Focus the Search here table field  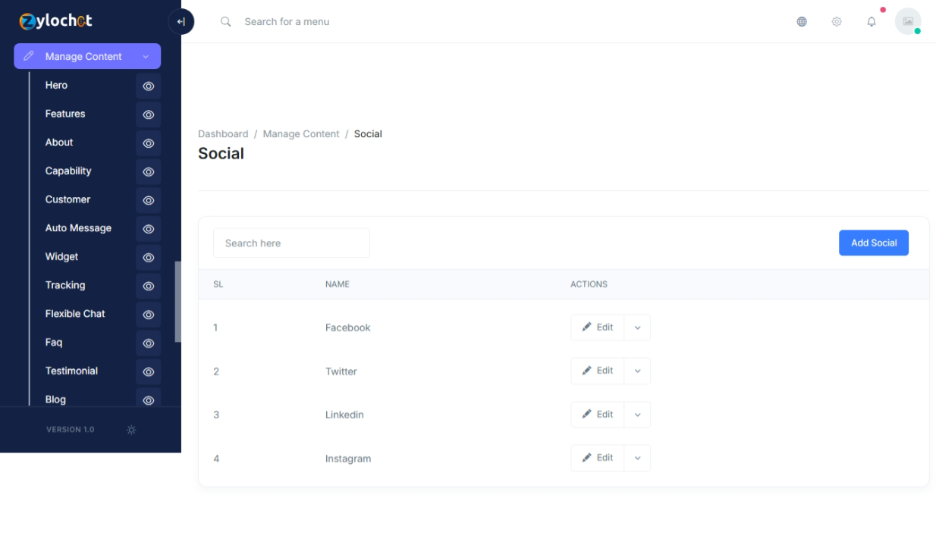tap(291, 243)
